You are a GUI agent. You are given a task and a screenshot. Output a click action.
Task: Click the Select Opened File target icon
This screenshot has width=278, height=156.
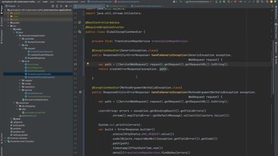tap(53, 6)
